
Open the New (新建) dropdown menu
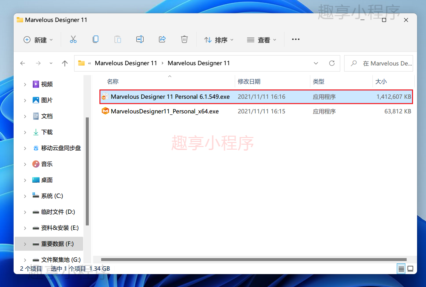pyautogui.click(x=38, y=40)
